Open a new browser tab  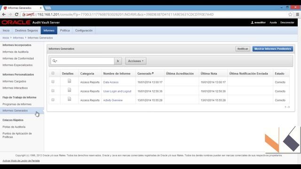pos(48,8)
